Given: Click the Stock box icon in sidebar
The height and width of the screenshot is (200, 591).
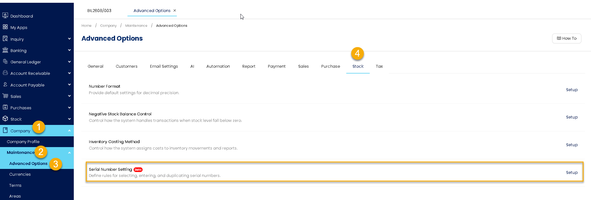Looking at the screenshot, I should [5, 119].
